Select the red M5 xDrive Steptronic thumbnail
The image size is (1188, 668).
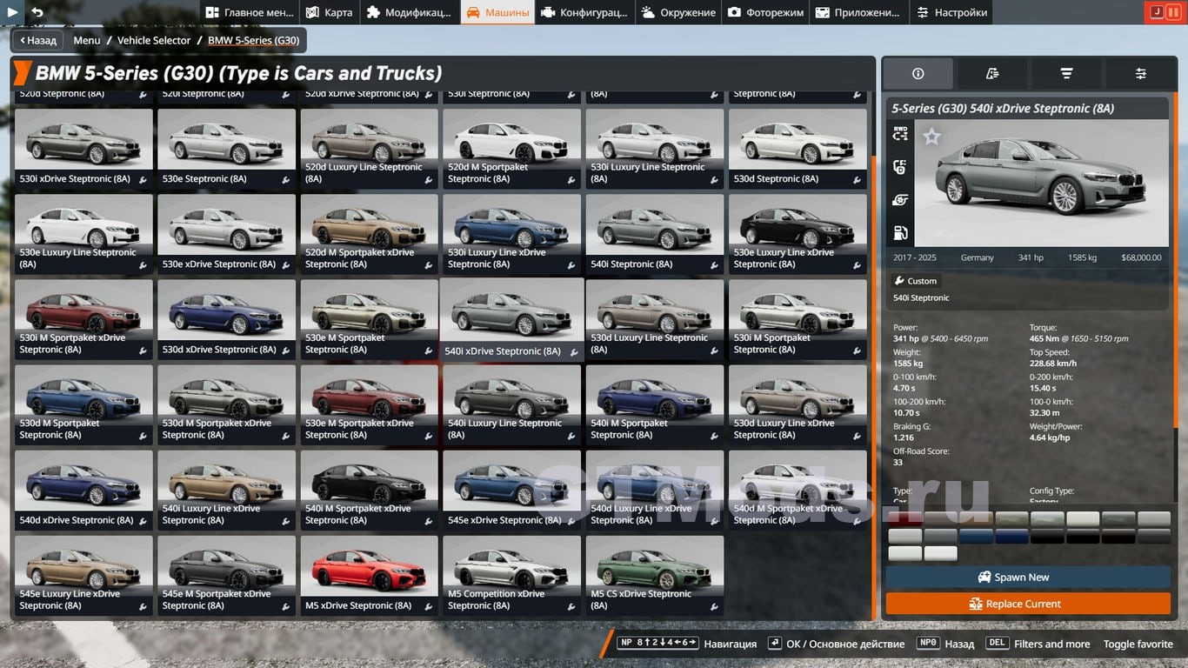[x=370, y=575]
